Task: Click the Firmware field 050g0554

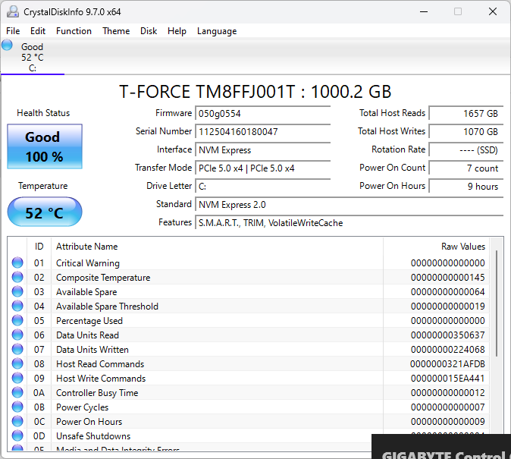Action: point(262,114)
